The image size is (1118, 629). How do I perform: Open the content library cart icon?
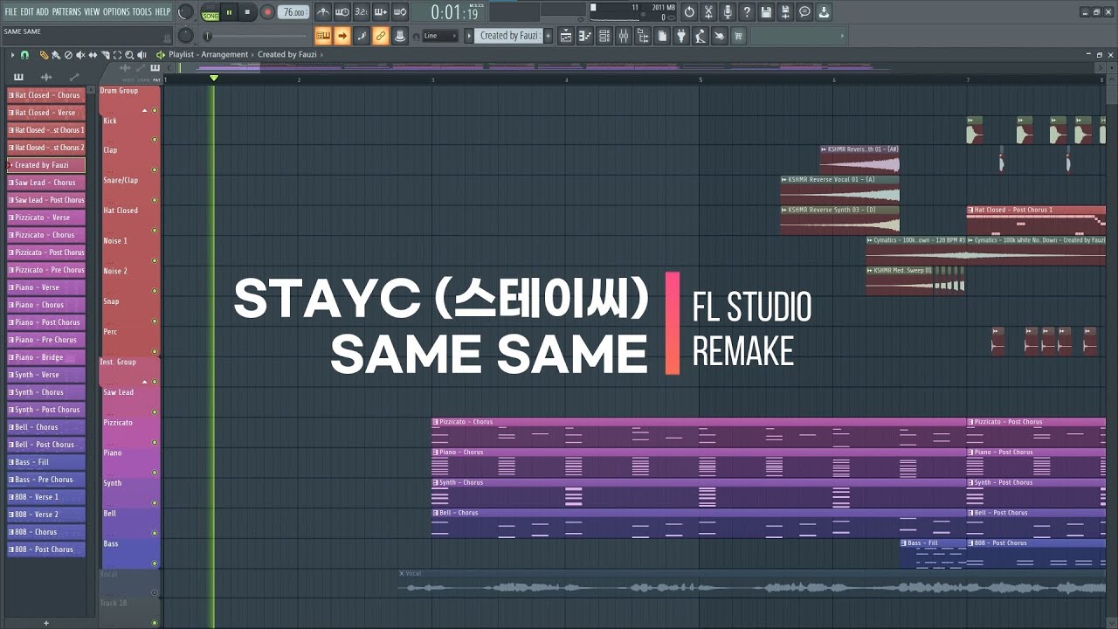coord(738,36)
